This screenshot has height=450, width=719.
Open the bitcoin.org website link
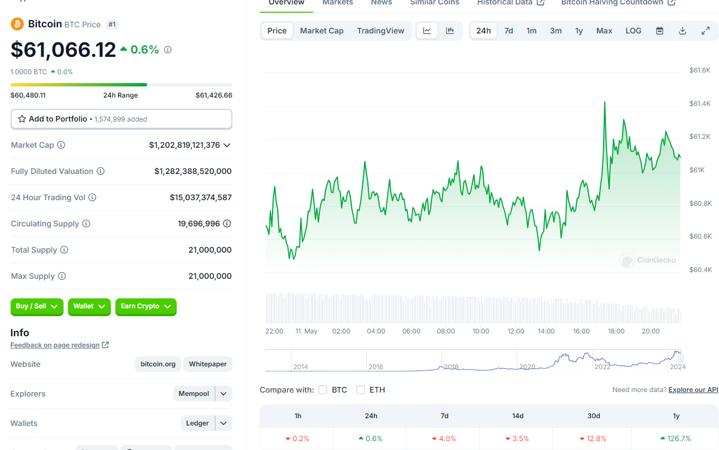pos(158,364)
